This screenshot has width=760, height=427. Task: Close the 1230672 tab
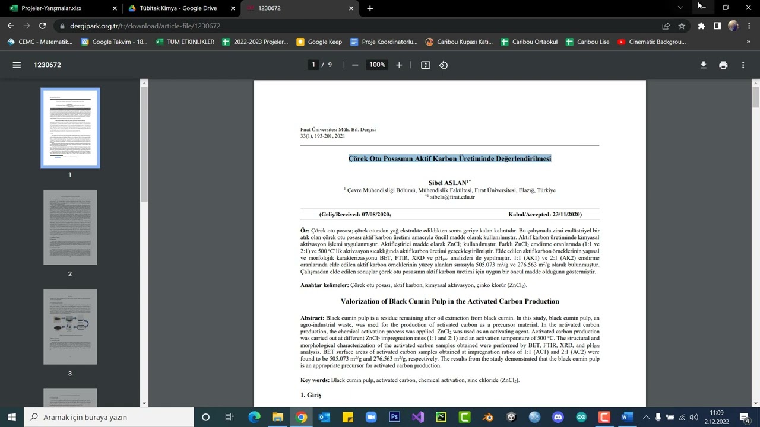[351, 8]
